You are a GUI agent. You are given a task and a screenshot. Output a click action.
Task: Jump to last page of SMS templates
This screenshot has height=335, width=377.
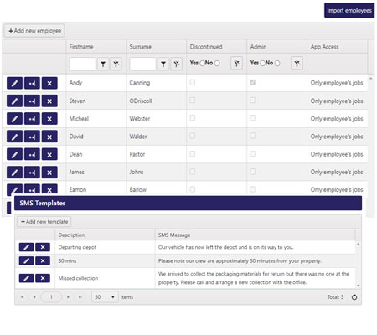80,297
